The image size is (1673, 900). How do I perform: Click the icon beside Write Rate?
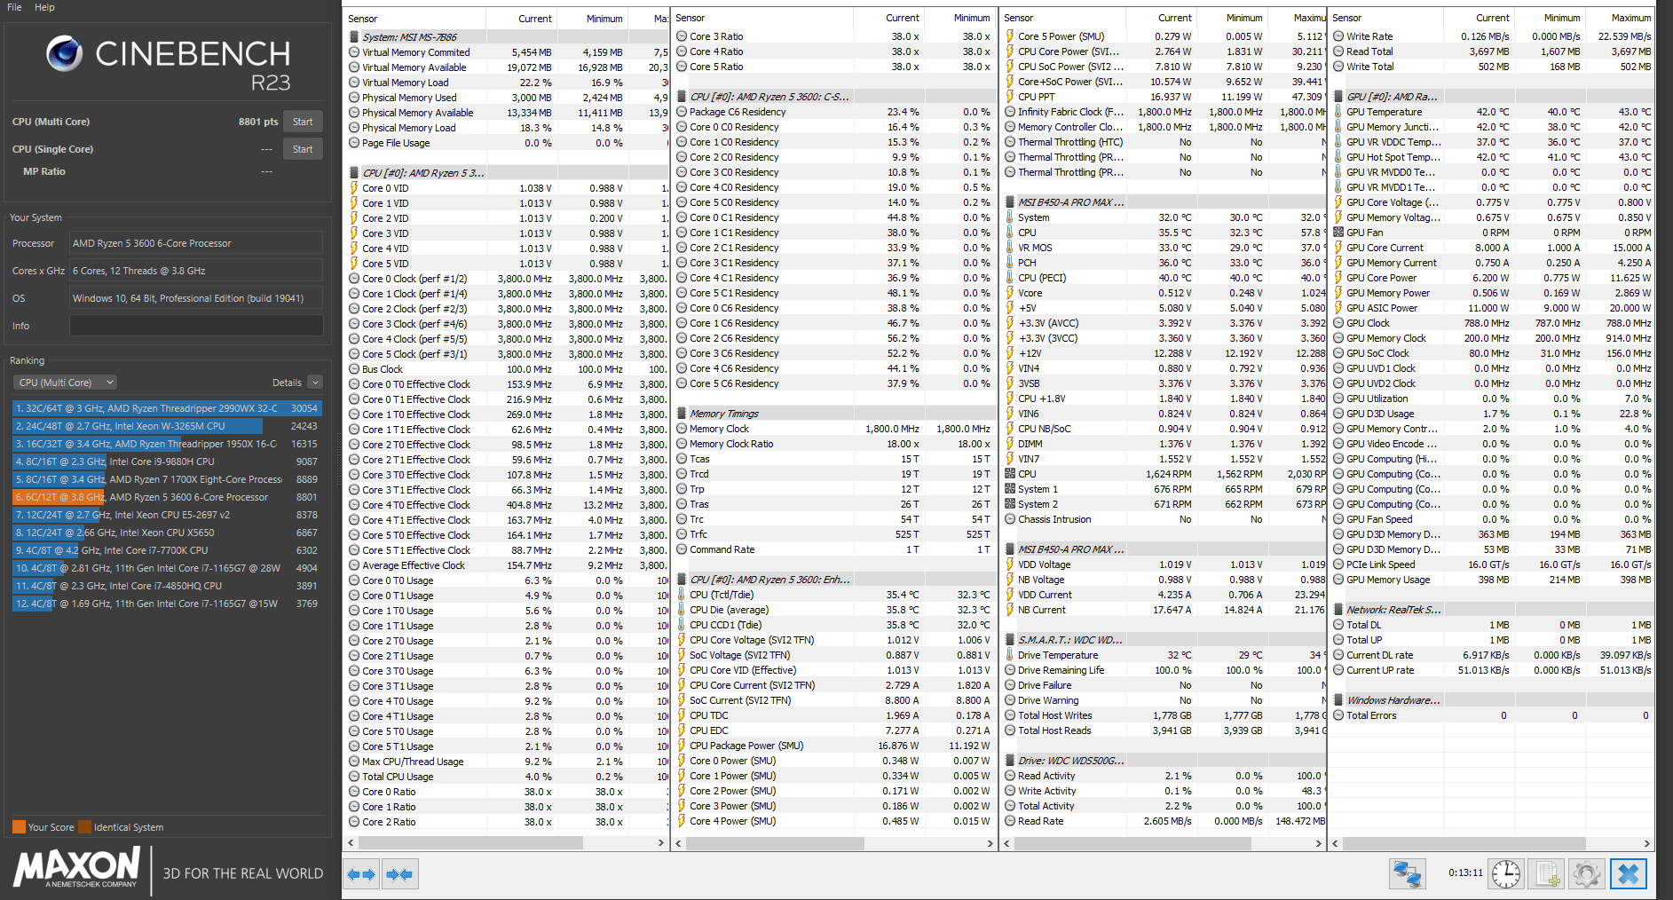(1338, 36)
